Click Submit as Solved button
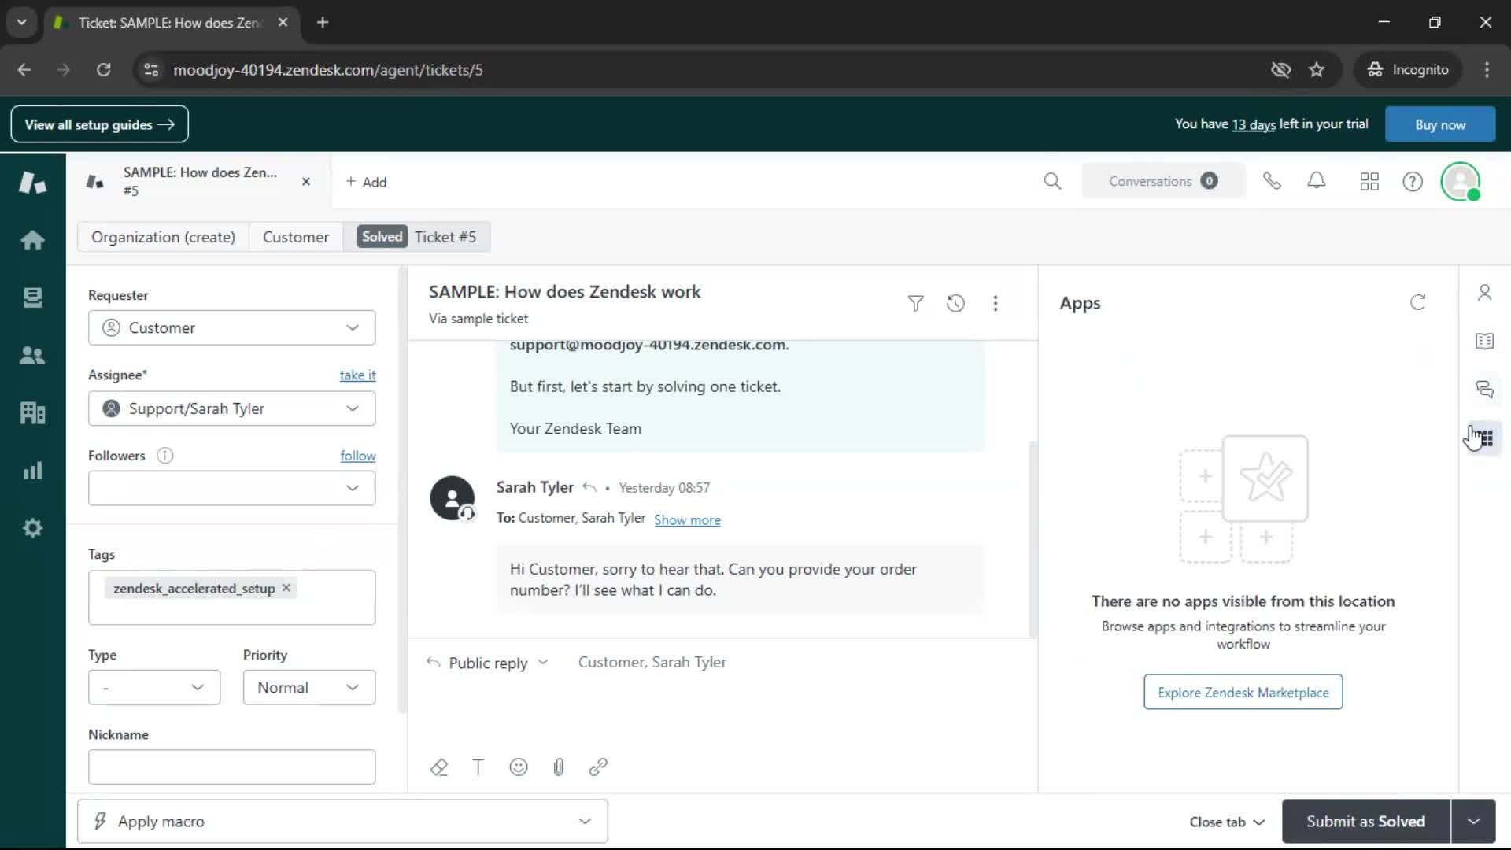 [x=1365, y=821]
